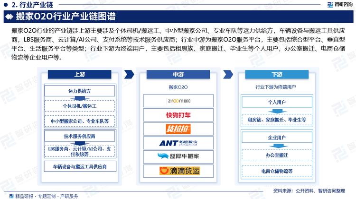Select 中小型搬家公司、专业车队等 dashed box

coord(80,121)
